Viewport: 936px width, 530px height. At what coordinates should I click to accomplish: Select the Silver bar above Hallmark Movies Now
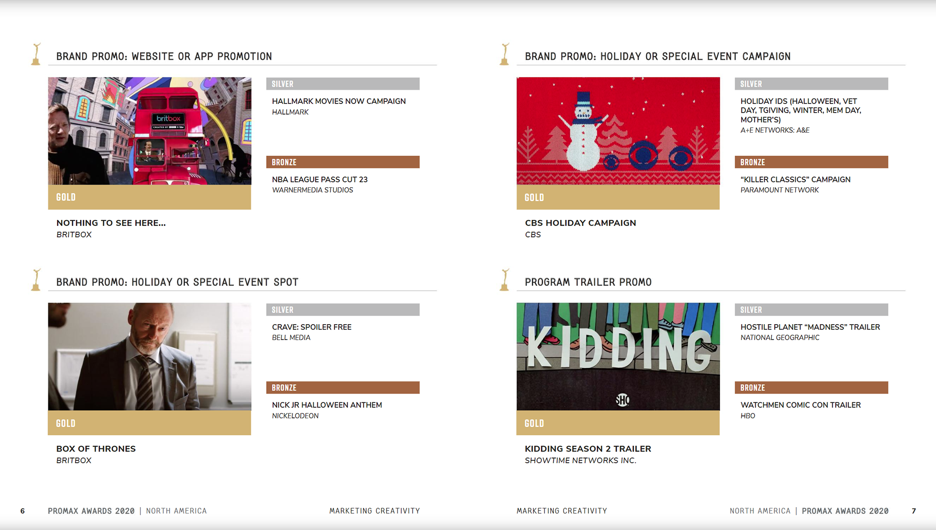click(343, 84)
